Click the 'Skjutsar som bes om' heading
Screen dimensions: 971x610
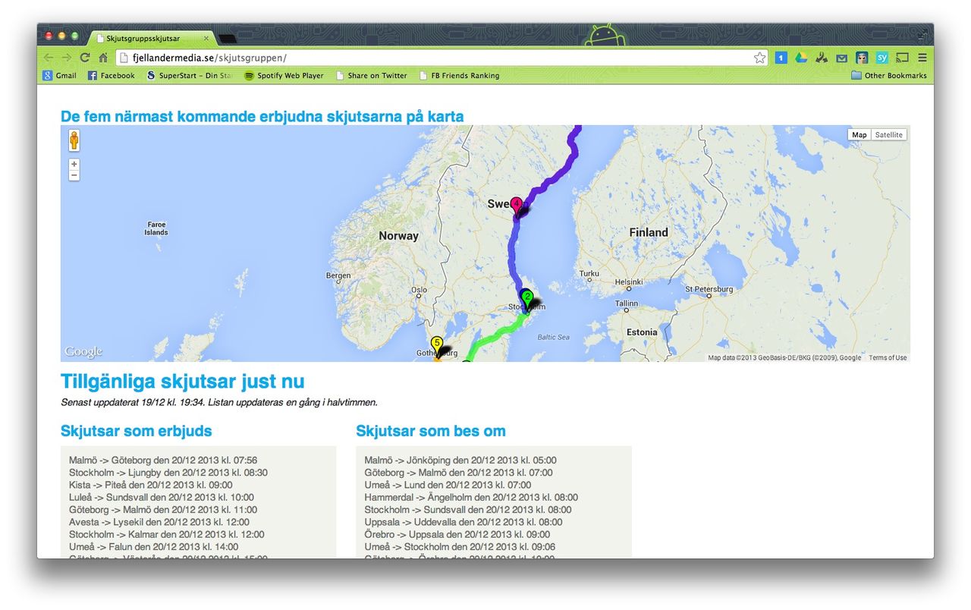431,431
